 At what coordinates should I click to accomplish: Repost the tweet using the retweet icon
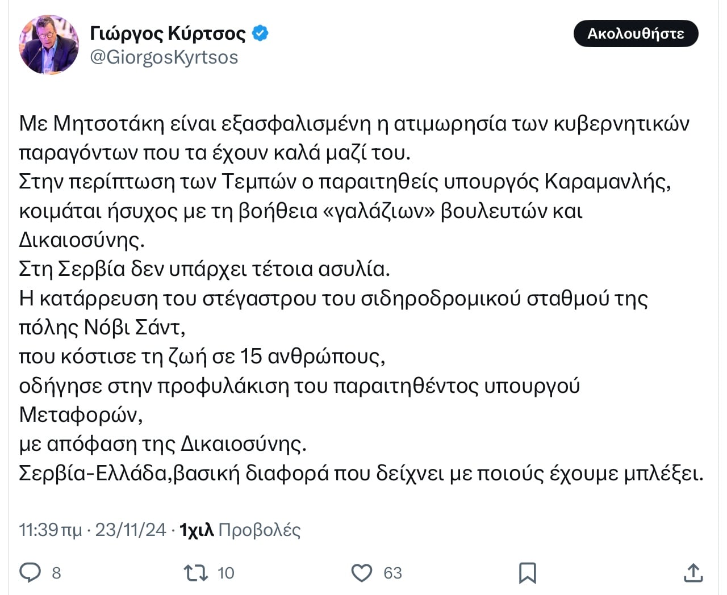[x=196, y=573]
